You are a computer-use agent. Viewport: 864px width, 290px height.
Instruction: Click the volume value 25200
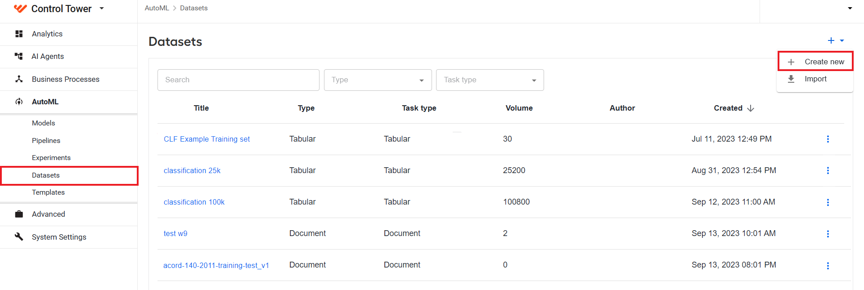(514, 170)
